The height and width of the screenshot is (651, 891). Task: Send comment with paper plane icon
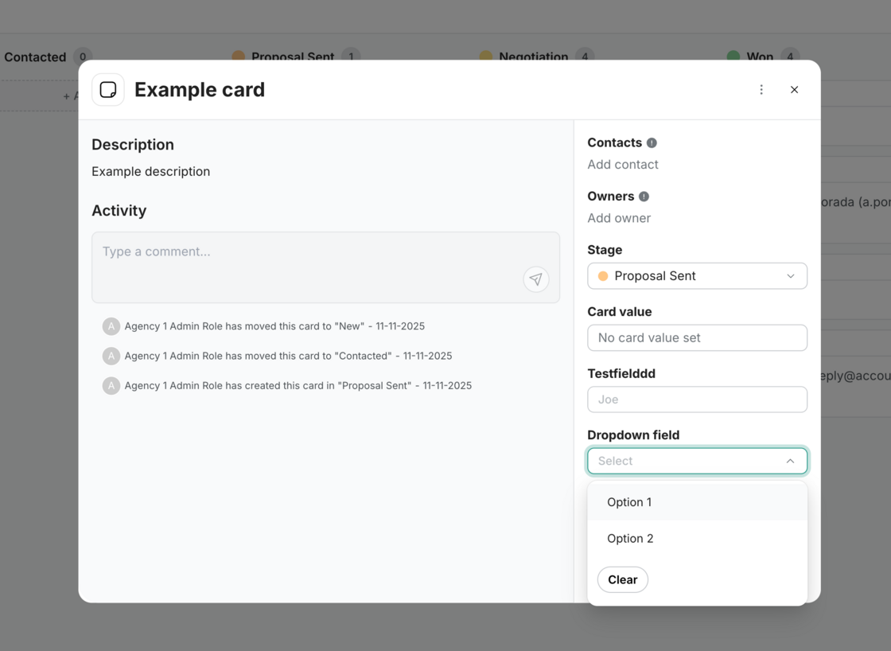(x=536, y=279)
